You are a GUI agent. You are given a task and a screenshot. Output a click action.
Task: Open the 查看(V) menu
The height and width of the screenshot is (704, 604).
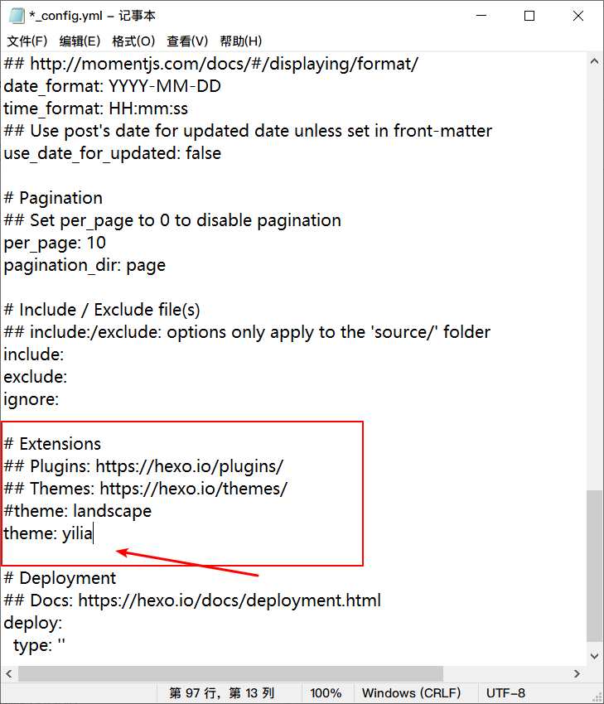point(187,41)
